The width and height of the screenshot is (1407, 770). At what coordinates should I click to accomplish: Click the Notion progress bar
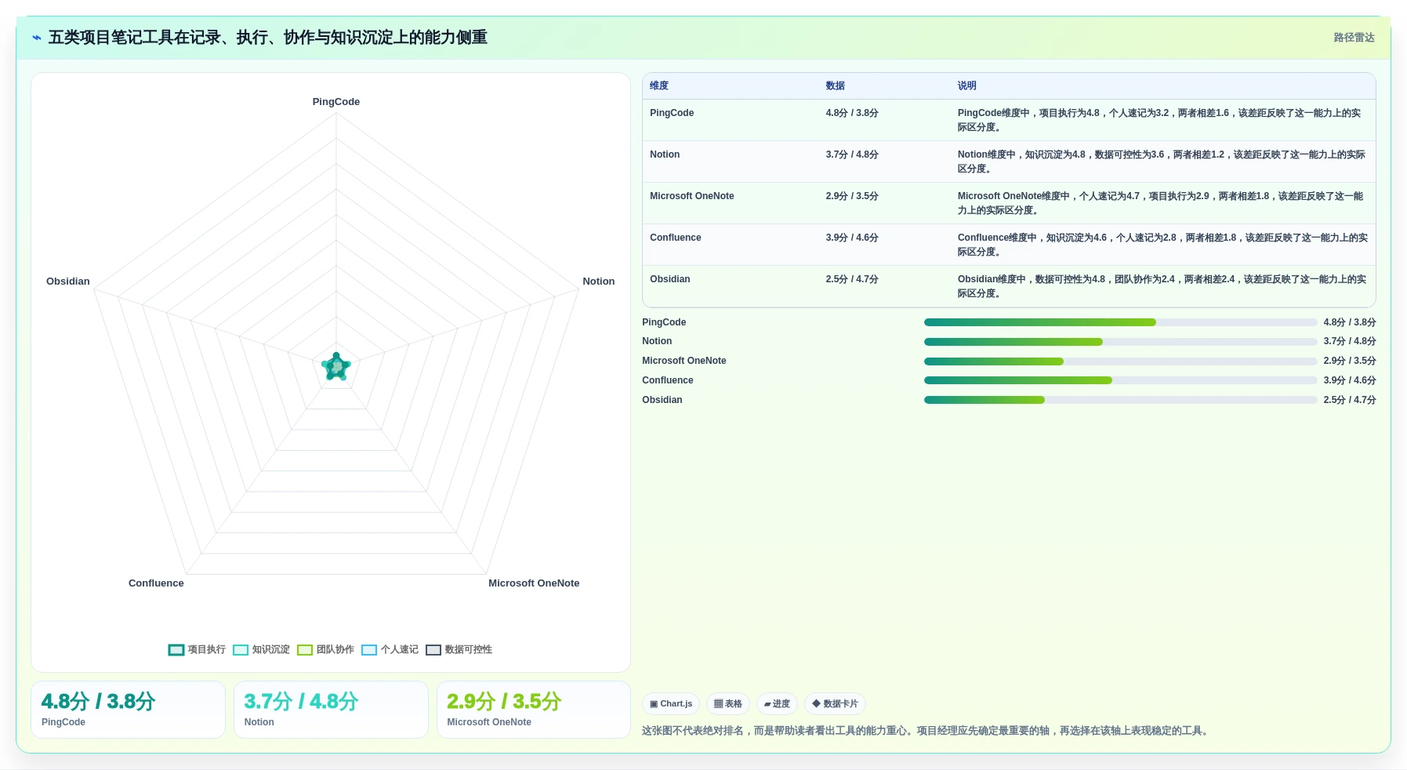coord(1120,342)
